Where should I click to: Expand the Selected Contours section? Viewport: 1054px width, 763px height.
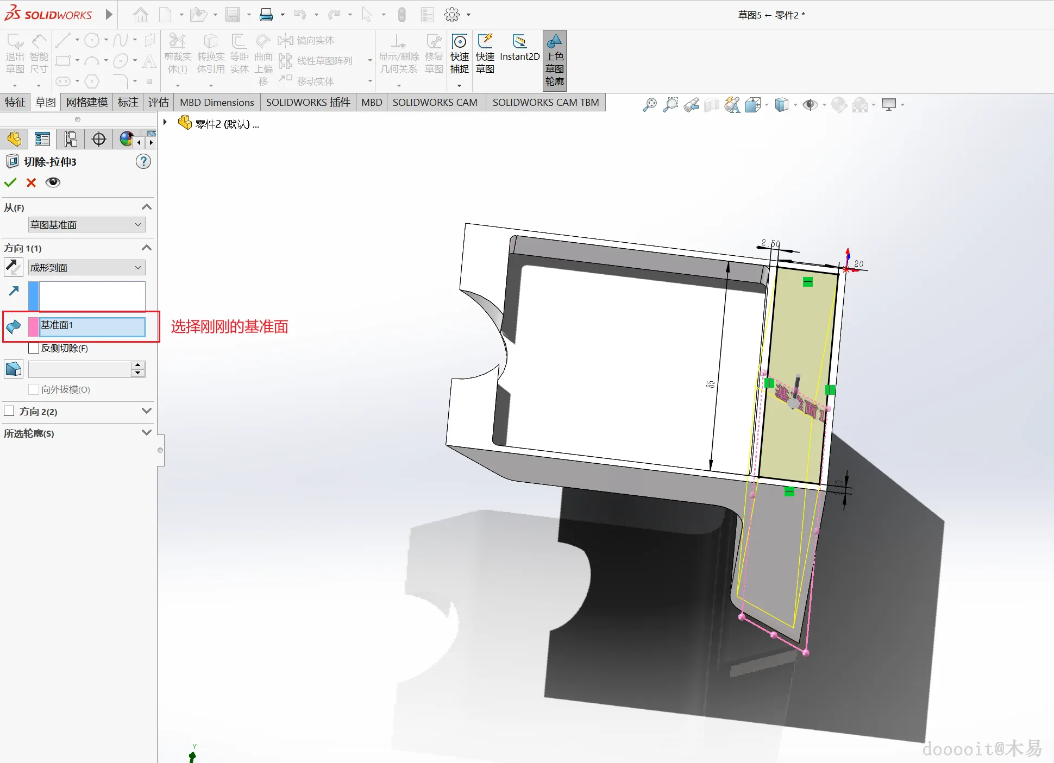[x=146, y=433]
